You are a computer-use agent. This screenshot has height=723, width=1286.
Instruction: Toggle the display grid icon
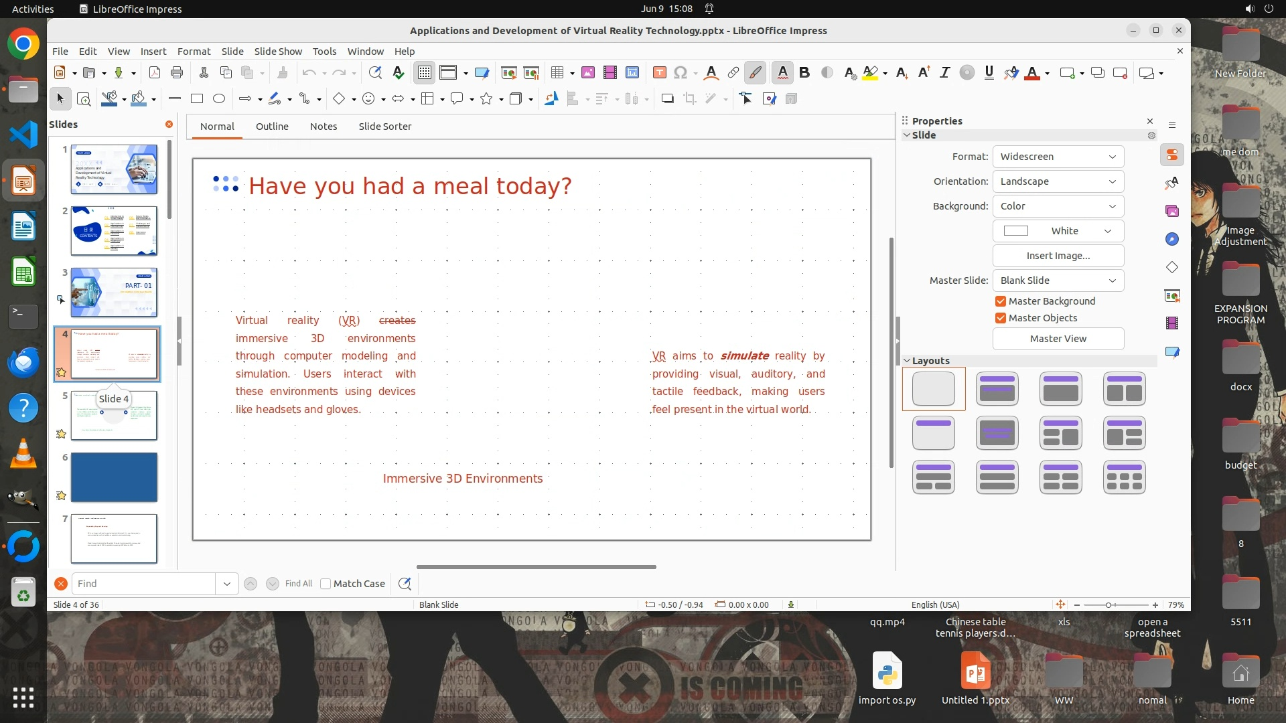coord(425,73)
